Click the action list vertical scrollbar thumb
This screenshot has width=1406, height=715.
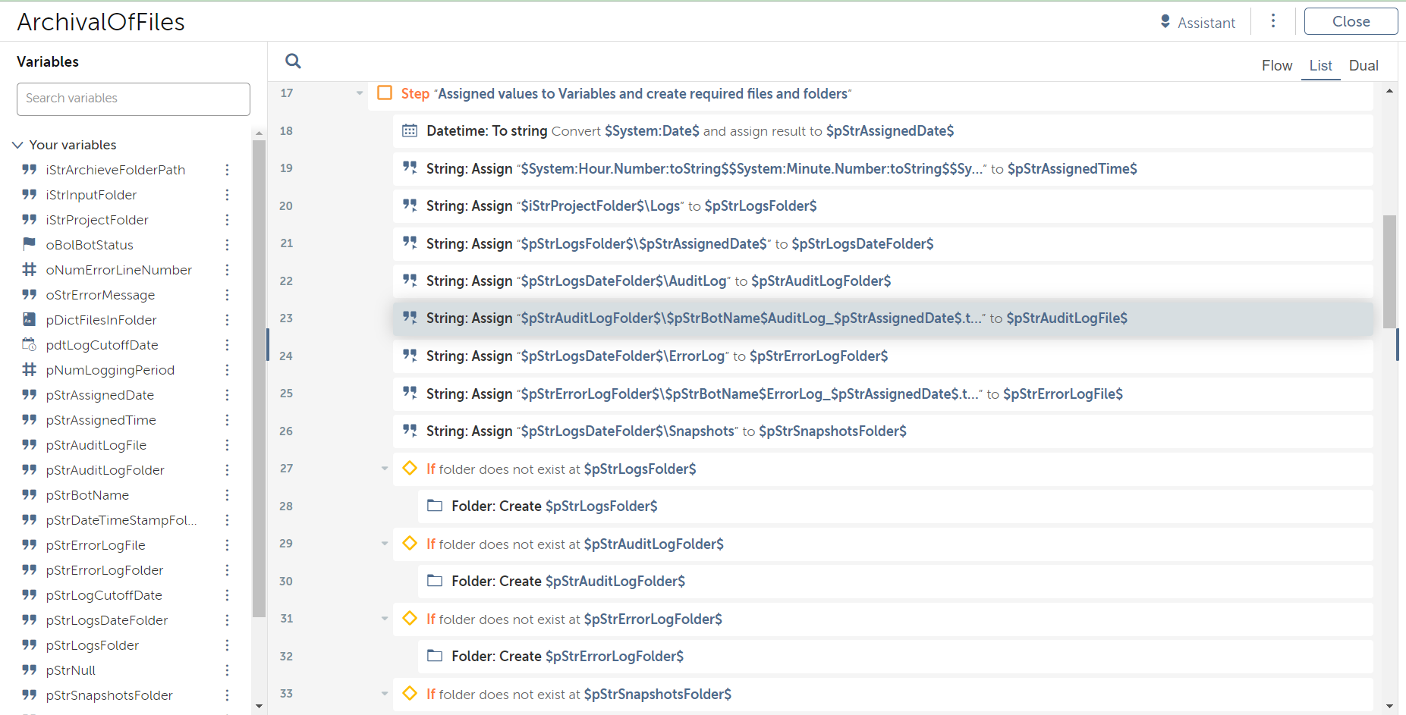click(x=1389, y=271)
